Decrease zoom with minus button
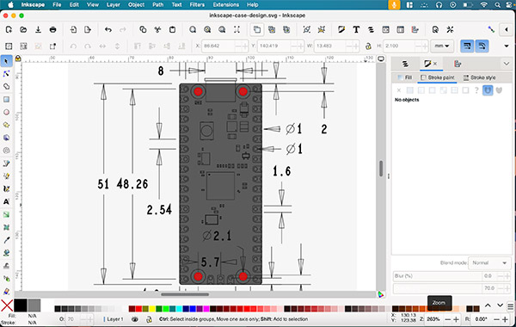Screen dimensions: 516x327 tap(447, 319)
